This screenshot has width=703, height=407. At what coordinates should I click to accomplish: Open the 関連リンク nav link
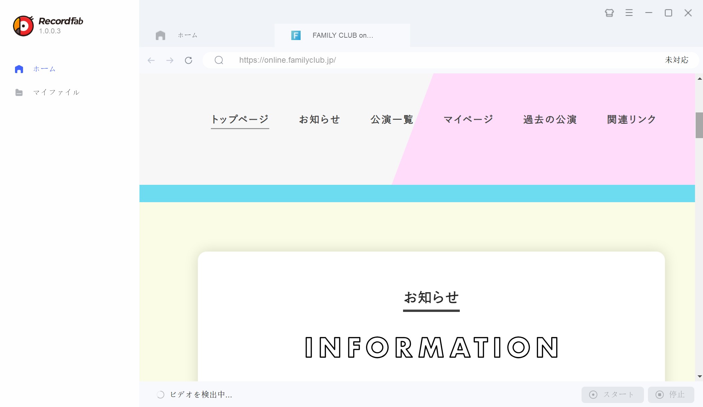click(x=631, y=119)
